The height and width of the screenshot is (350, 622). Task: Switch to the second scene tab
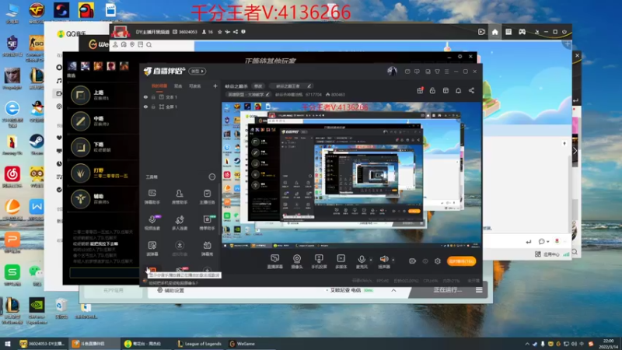(178, 86)
